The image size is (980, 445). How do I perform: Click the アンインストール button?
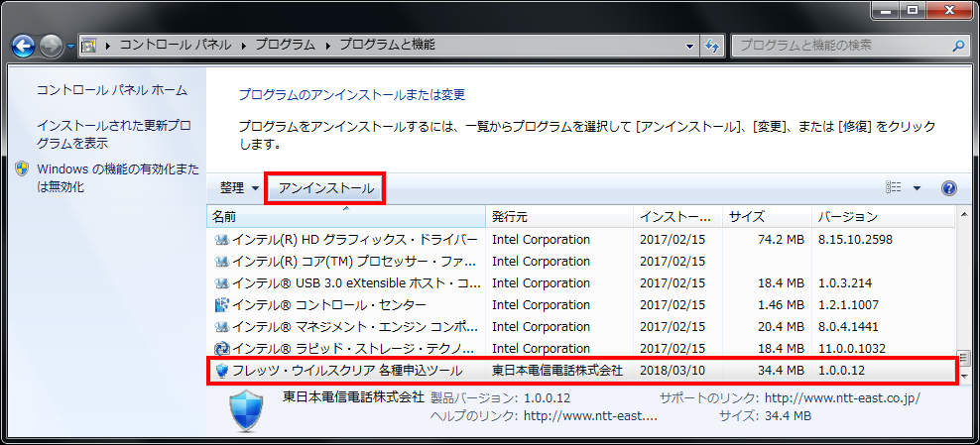pos(325,188)
